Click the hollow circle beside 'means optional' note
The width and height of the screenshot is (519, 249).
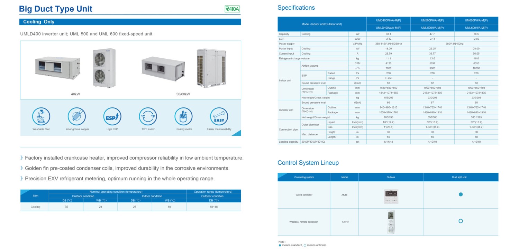pyautogui.click(x=305, y=245)
